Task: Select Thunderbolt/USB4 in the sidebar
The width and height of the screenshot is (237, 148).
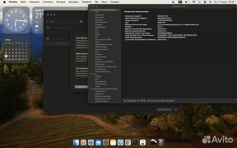Action: coord(103,39)
